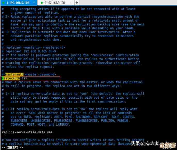Screen dimensions: 177x150
Task: Click the replicaof <masterip> <masterport> line
Action: [x=35, y=48]
